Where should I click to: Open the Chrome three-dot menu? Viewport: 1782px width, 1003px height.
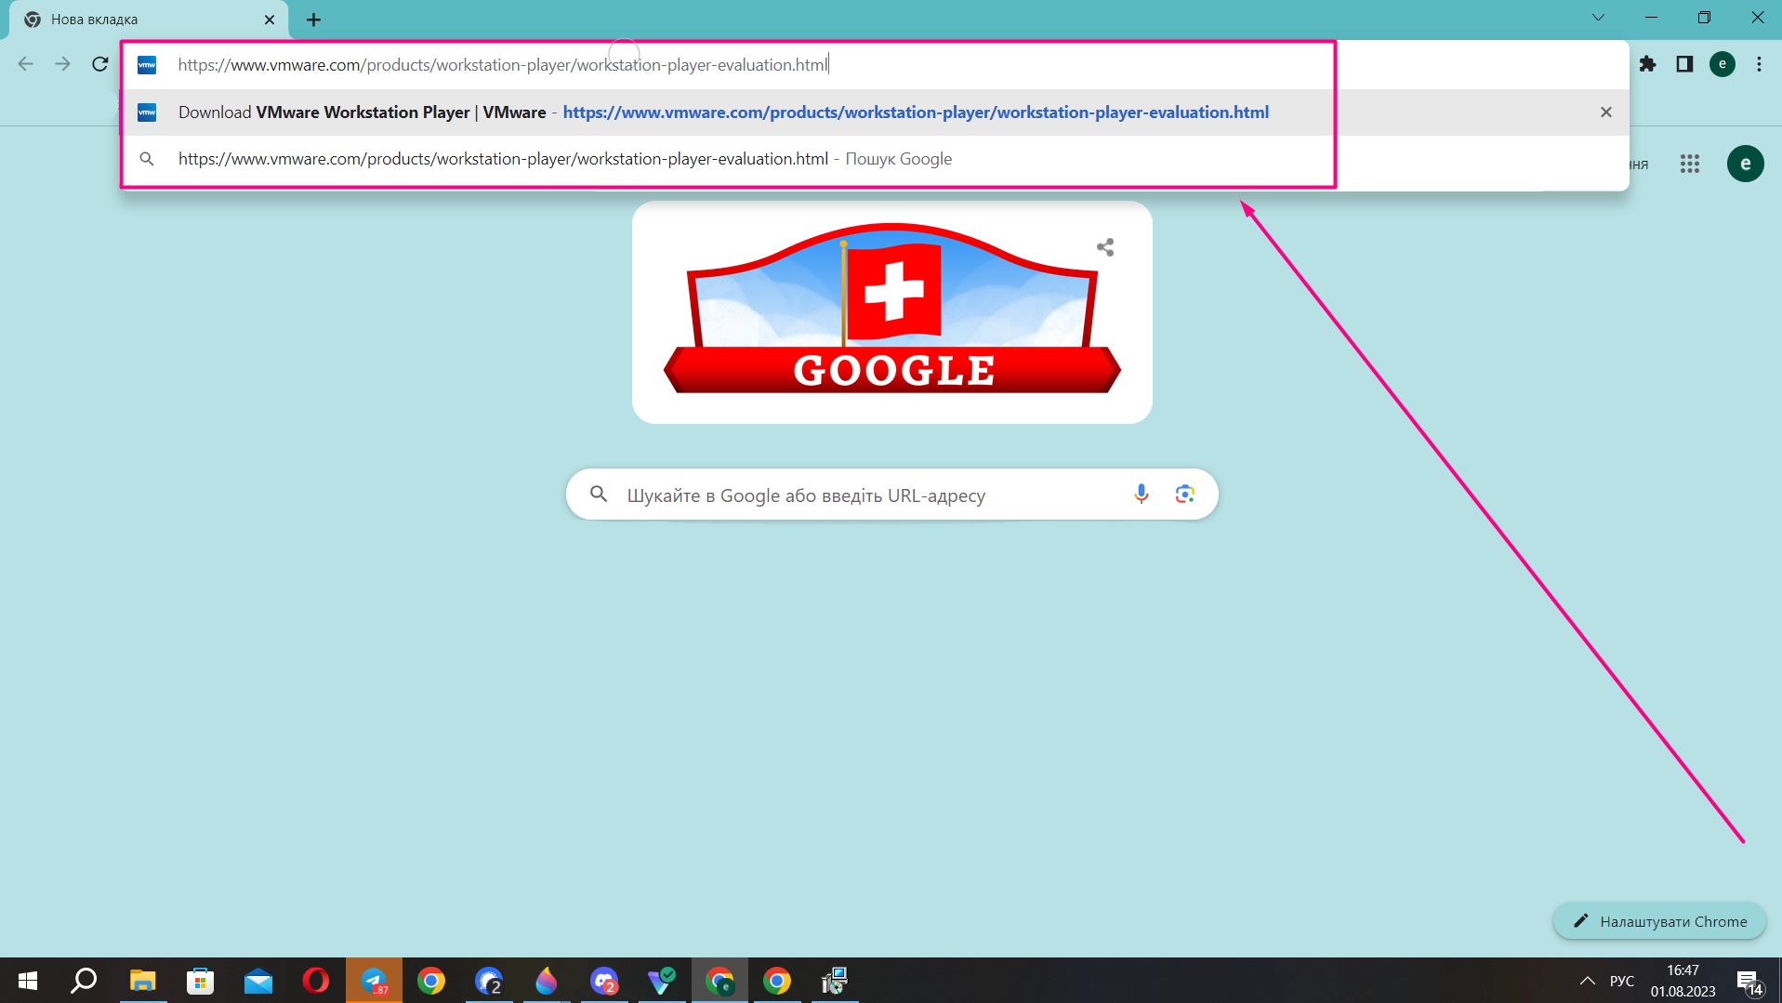point(1759,64)
